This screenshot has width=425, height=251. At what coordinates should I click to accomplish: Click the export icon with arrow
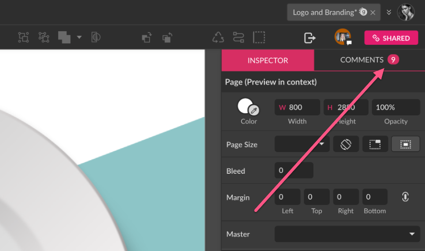(x=309, y=38)
